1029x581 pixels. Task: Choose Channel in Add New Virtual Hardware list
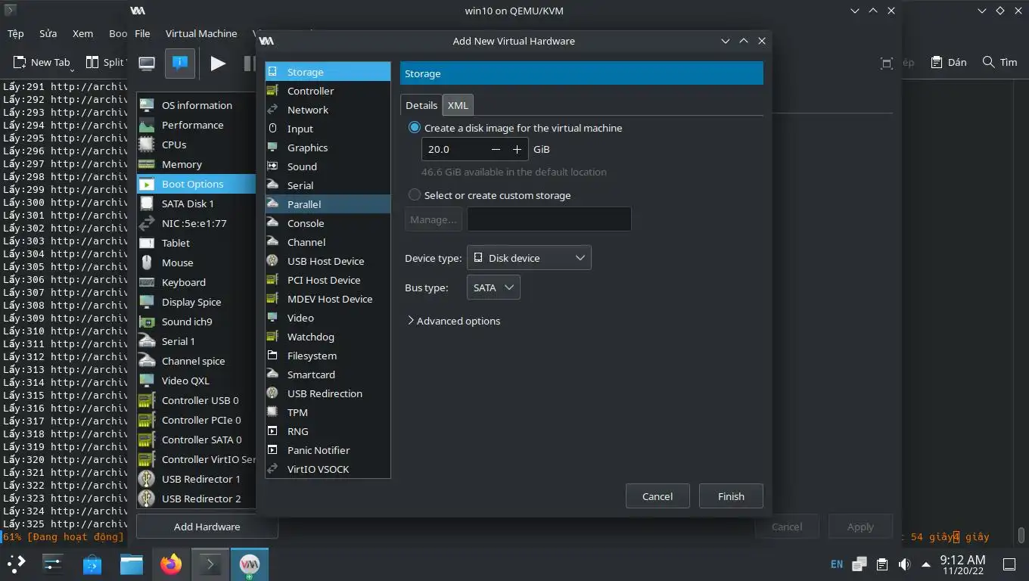pyautogui.click(x=328, y=242)
